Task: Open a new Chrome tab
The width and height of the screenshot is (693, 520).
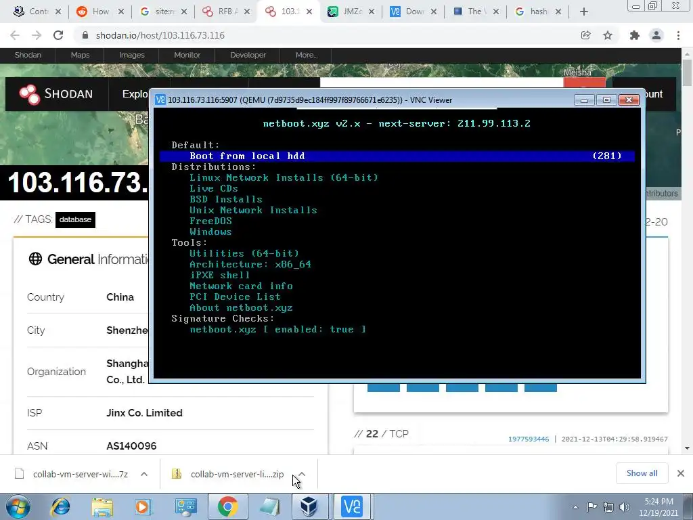Action: click(584, 12)
